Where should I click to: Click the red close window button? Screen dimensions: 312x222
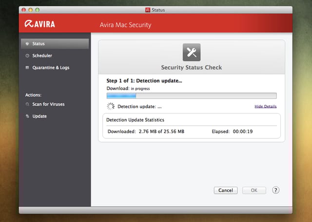click(24, 10)
